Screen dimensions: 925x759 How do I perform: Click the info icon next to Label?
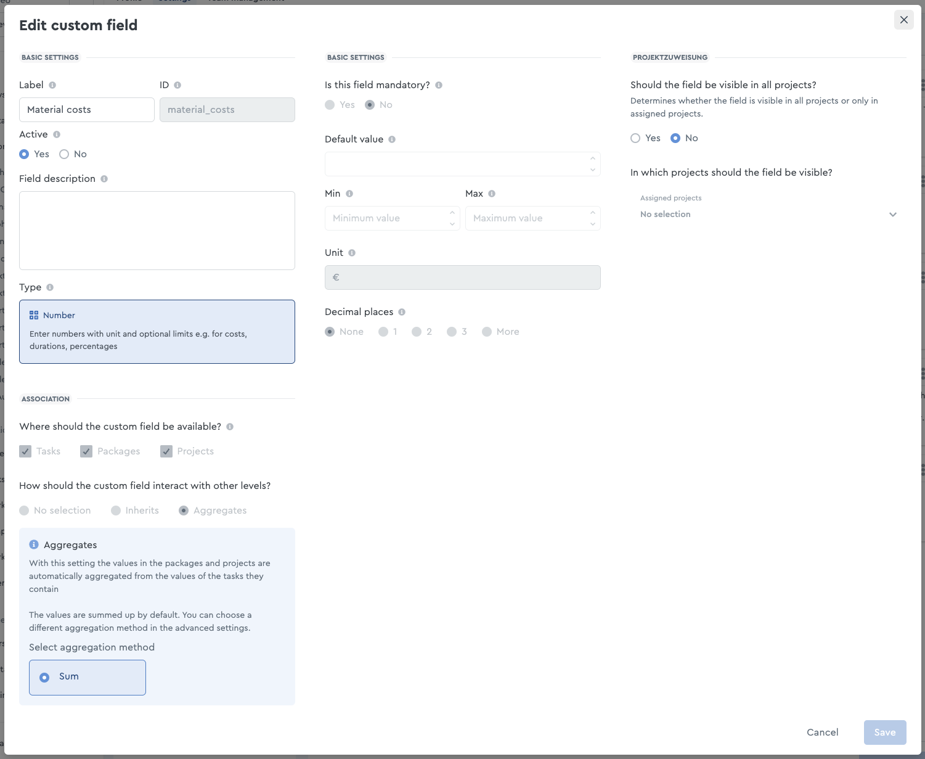coord(52,85)
